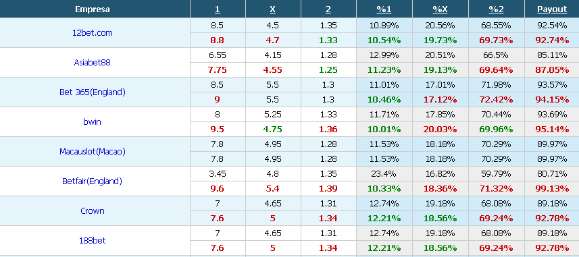The height and width of the screenshot is (257, 579).
Task: Sort by the X odds column header
Action: 272,9
